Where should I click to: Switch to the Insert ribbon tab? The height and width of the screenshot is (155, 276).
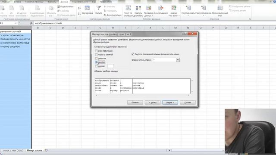click(17, 2)
